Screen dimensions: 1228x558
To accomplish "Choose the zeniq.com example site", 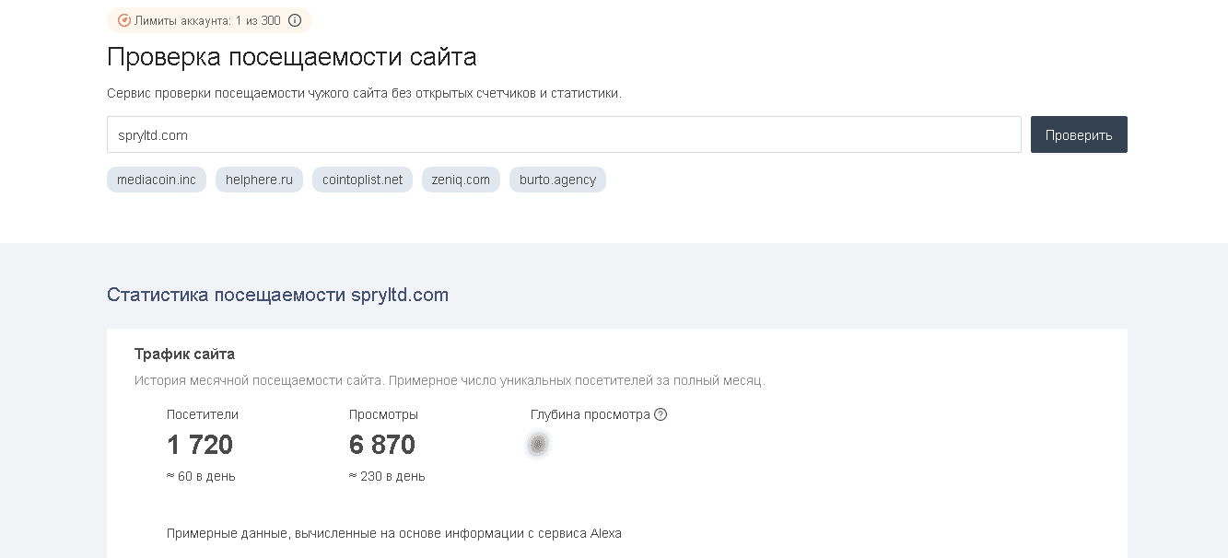I will [461, 180].
